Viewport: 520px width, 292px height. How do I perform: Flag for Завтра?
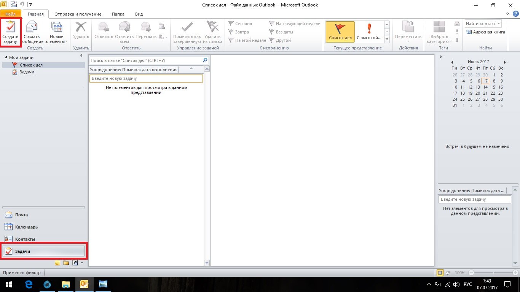[x=239, y=32]
